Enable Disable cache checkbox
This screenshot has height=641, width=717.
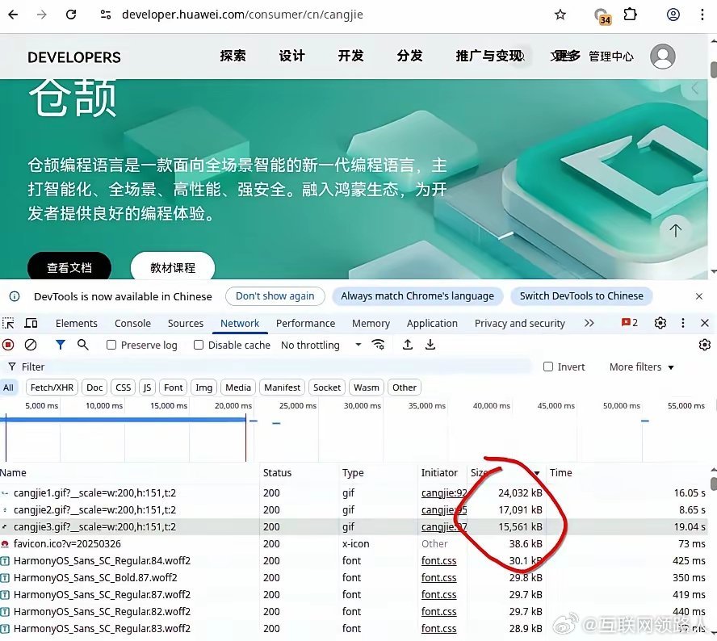[199, 345]
